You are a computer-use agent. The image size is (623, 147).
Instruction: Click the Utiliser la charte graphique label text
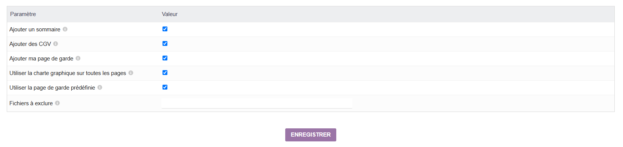[x=68, y=73]
